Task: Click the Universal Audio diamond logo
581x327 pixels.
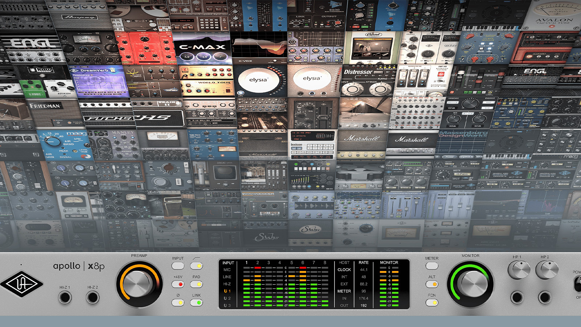Action: [x=22, y=284]
